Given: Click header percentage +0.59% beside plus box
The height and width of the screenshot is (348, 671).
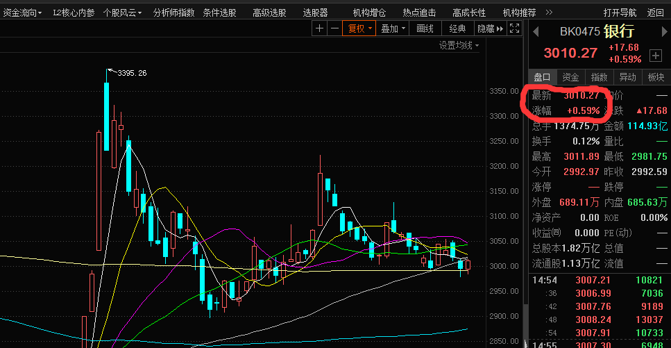Looking at the screenshot, I should 625,59.
